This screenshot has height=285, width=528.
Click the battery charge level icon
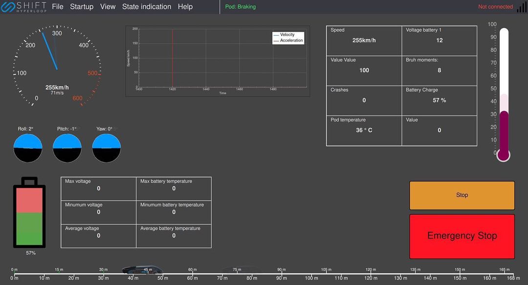(x=29, y=213)
